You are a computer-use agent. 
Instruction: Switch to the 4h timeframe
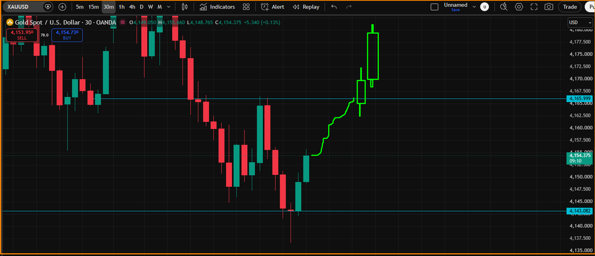[132, 7]
